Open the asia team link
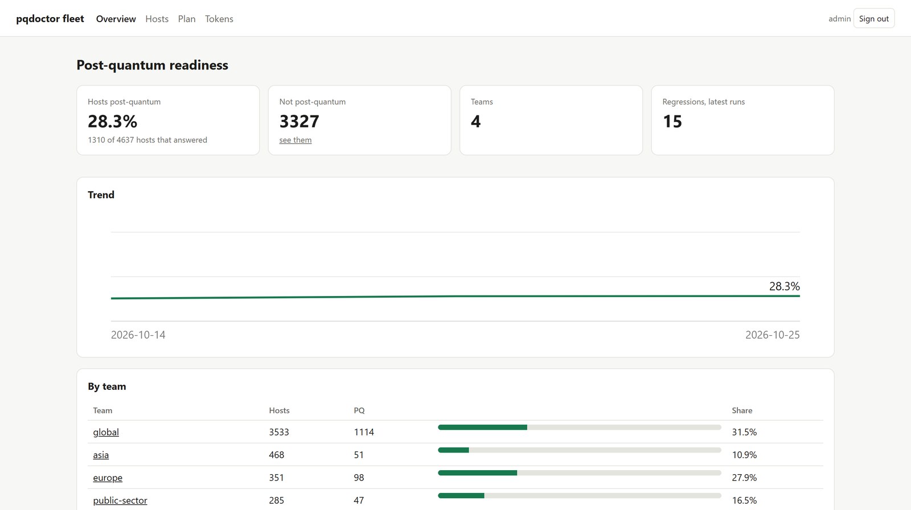 coord(101,455)
